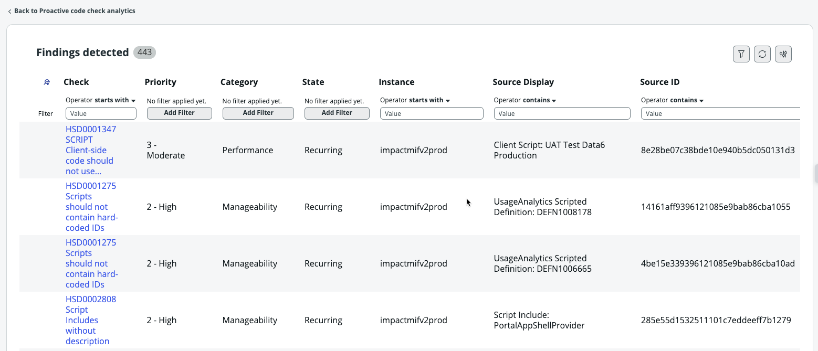This screenshot has height=351, width=818.
Task: Open list personalization settings icon
Action: 783,54
